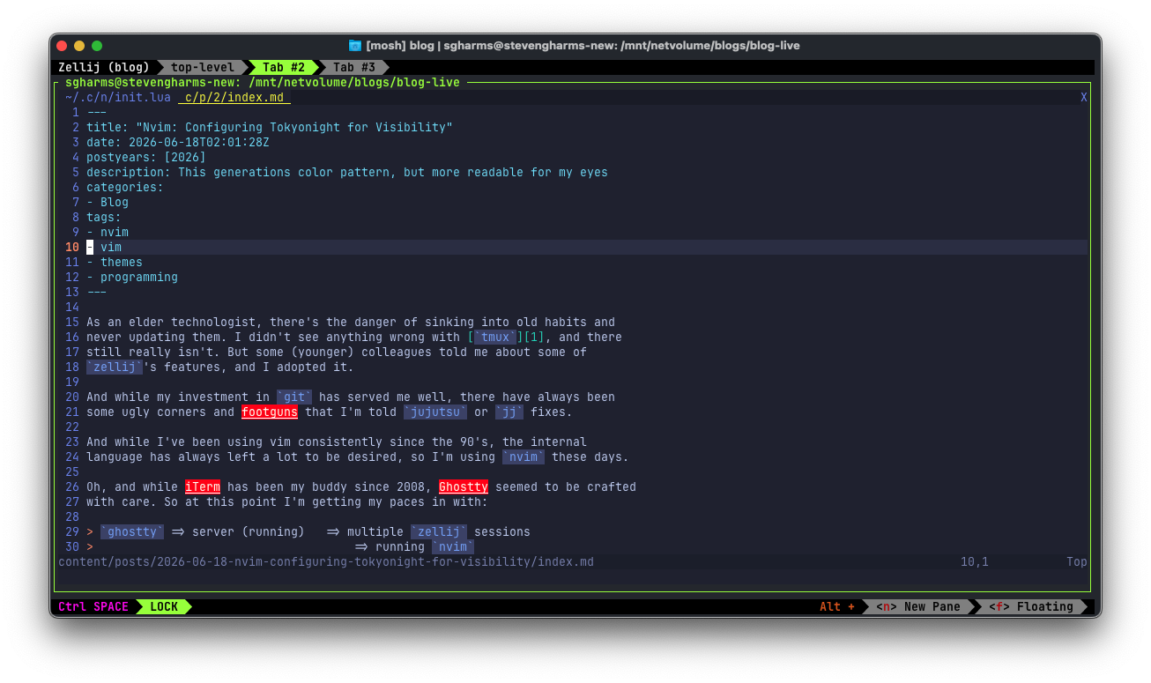The height and width of the screenshot is (683, 1151).
Task: Click the highlighted word footguns
Action: pyautogui.click(x=270, y=412)
